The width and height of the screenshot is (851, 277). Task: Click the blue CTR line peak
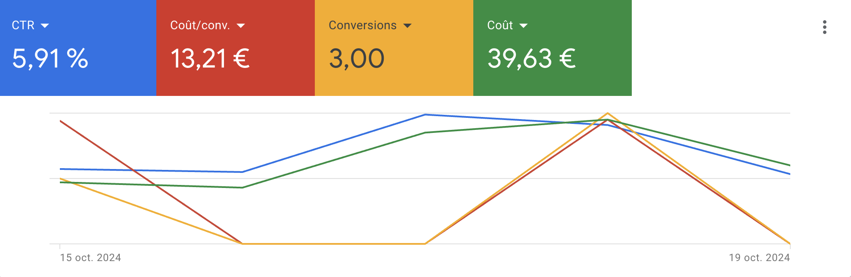pyautogui.click(x=425, y=115)
